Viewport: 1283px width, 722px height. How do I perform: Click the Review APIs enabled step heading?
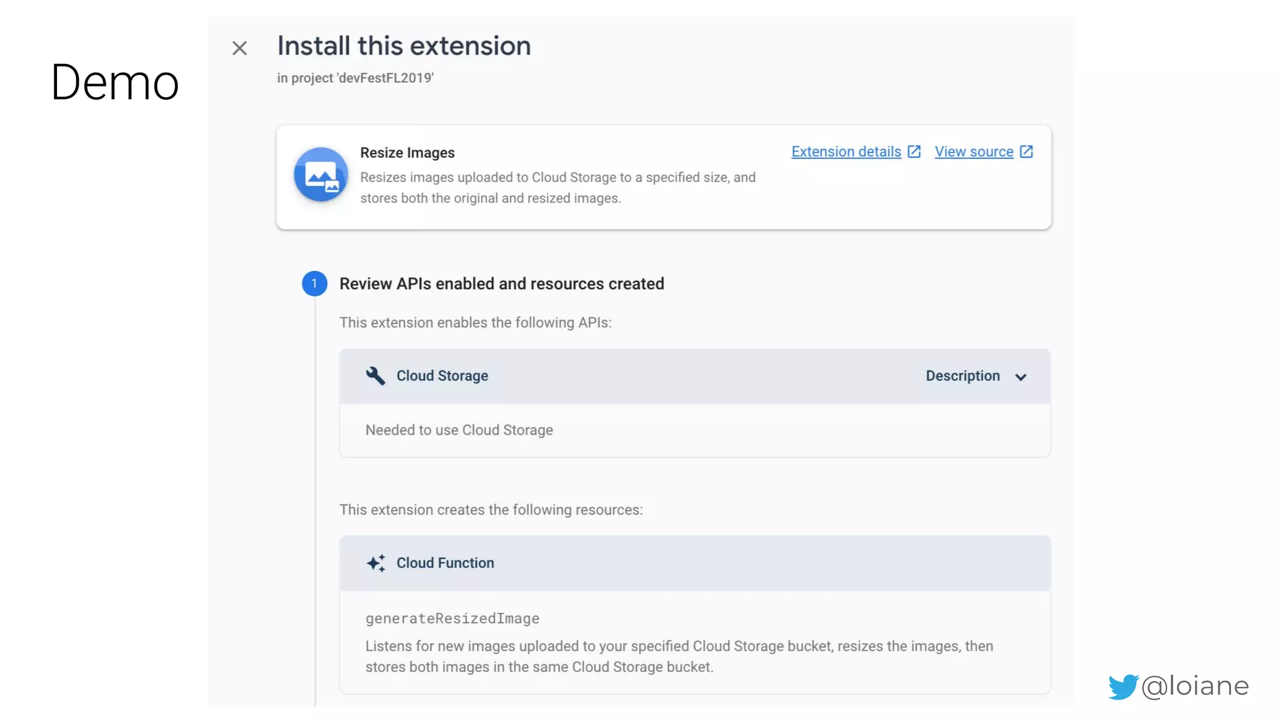click(501, 284)
